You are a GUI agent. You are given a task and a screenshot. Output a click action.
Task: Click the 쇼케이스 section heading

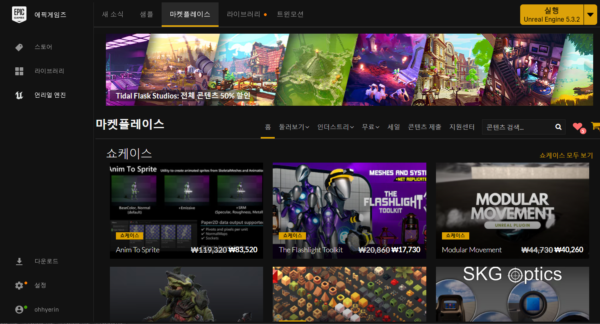(129, 153)
